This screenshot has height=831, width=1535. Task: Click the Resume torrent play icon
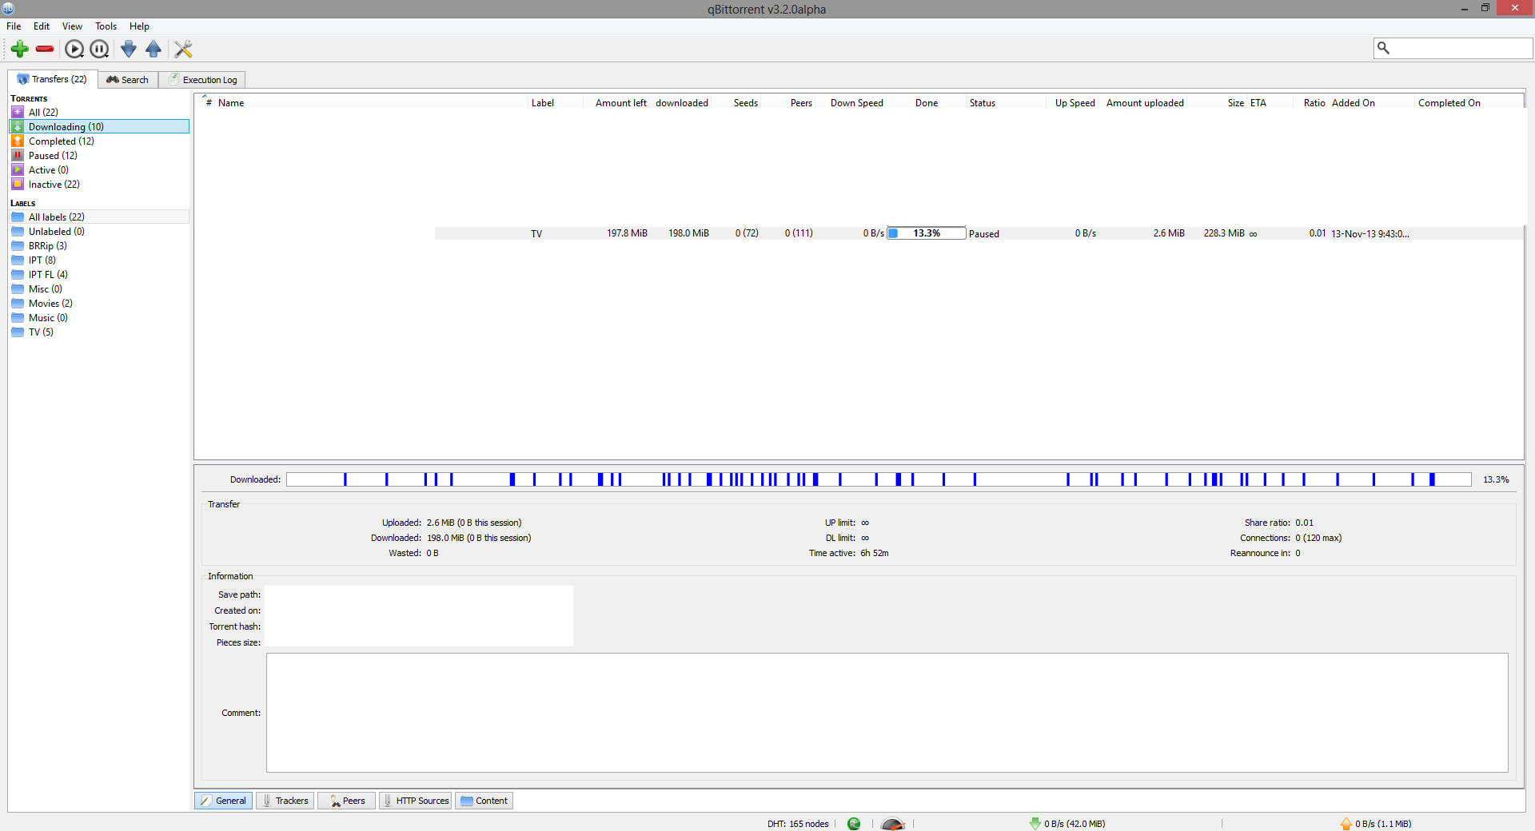[74, 49]
